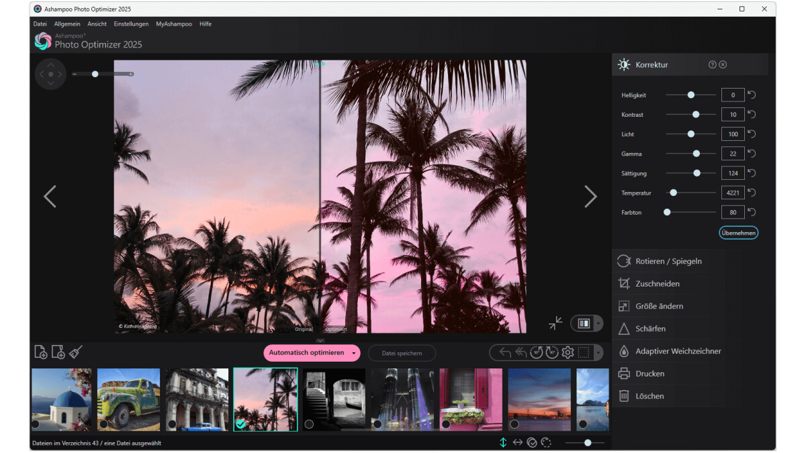Screen dimensions: 806x453
Task: Click the Ashampoo logo icon
Action: coord(43,41)
